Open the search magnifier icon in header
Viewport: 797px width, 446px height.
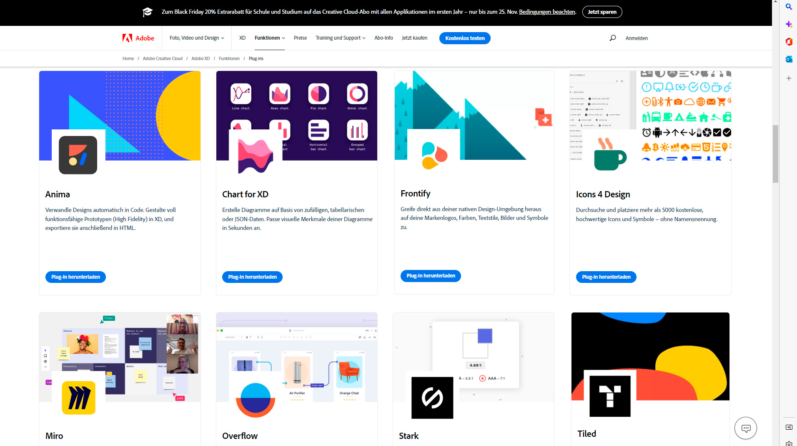click(x=612, y=38)
